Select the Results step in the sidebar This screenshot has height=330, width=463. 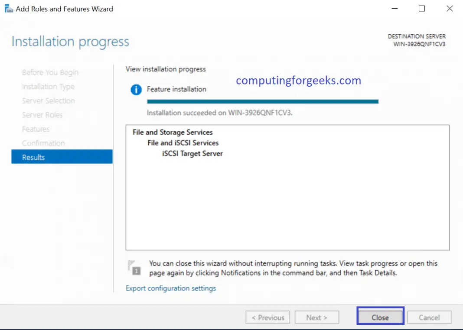[62, 157]
